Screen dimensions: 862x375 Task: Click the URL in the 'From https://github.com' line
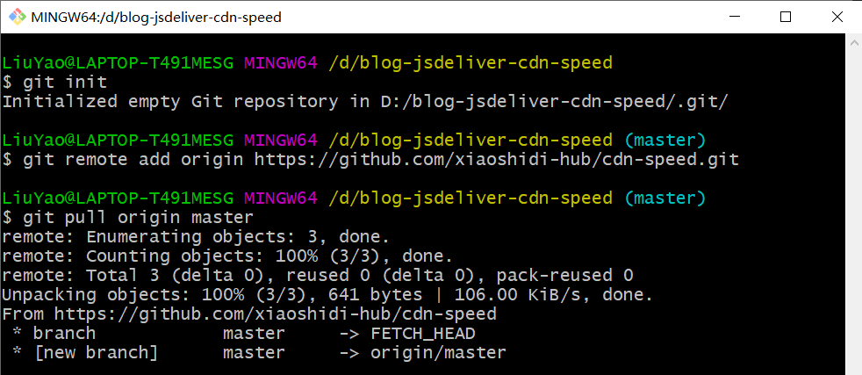(x=276, y=314)
